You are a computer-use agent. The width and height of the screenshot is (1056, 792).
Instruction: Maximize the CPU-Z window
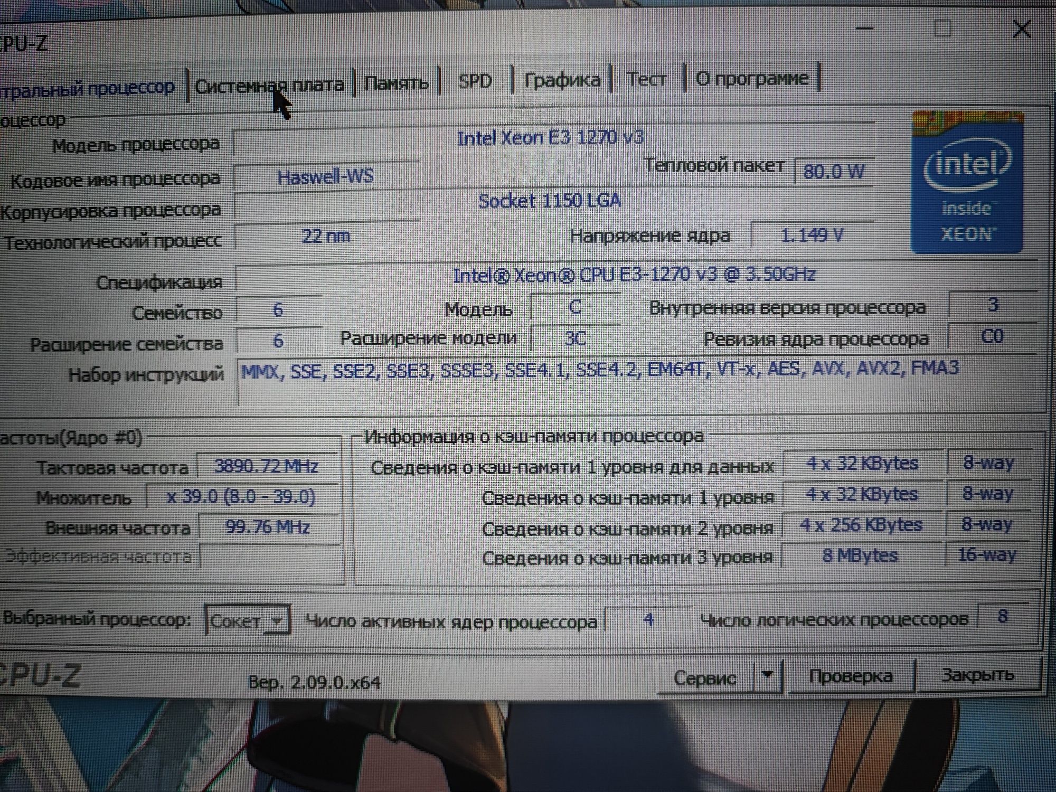(942, 28)
